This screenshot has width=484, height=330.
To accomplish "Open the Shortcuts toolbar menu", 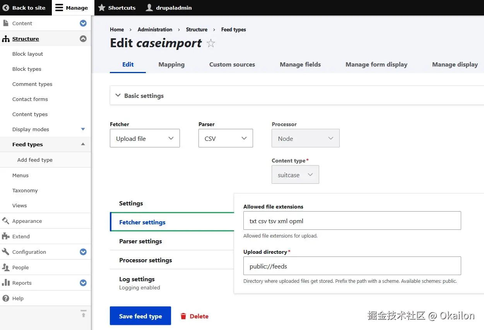I will tap(117, 8).
